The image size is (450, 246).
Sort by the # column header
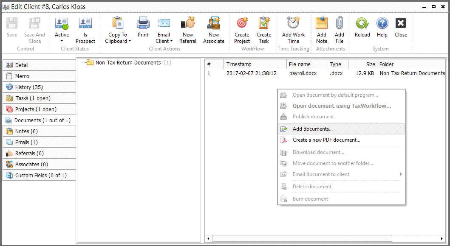(215, 64)
